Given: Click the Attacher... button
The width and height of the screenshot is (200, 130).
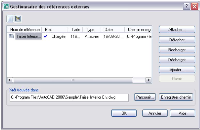Looking at the screenshot, I should 177,30.
